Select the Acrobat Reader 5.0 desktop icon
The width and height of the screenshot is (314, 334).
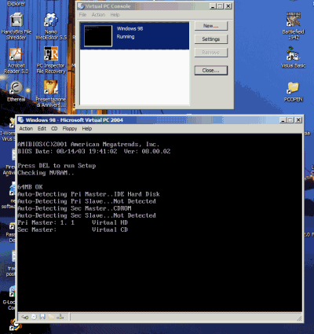(x=16, y=61)
